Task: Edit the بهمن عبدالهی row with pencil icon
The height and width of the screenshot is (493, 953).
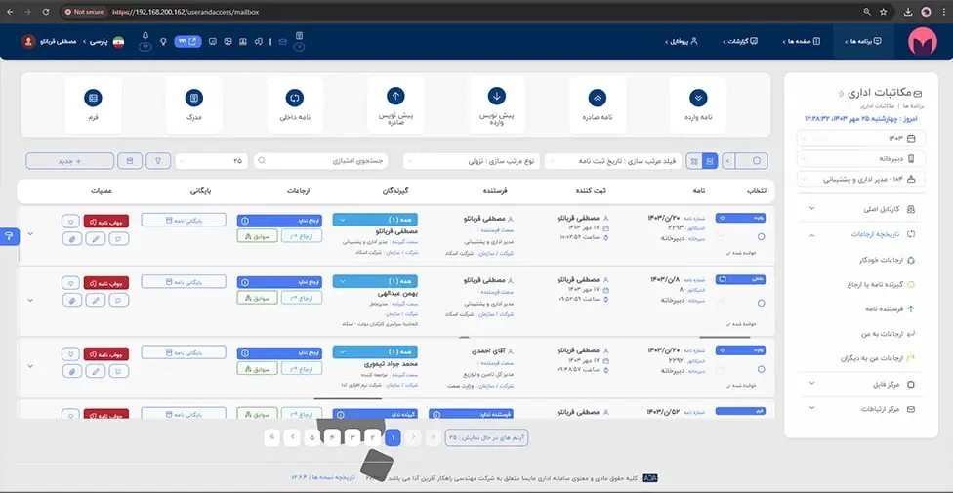Action: point(95,300)
